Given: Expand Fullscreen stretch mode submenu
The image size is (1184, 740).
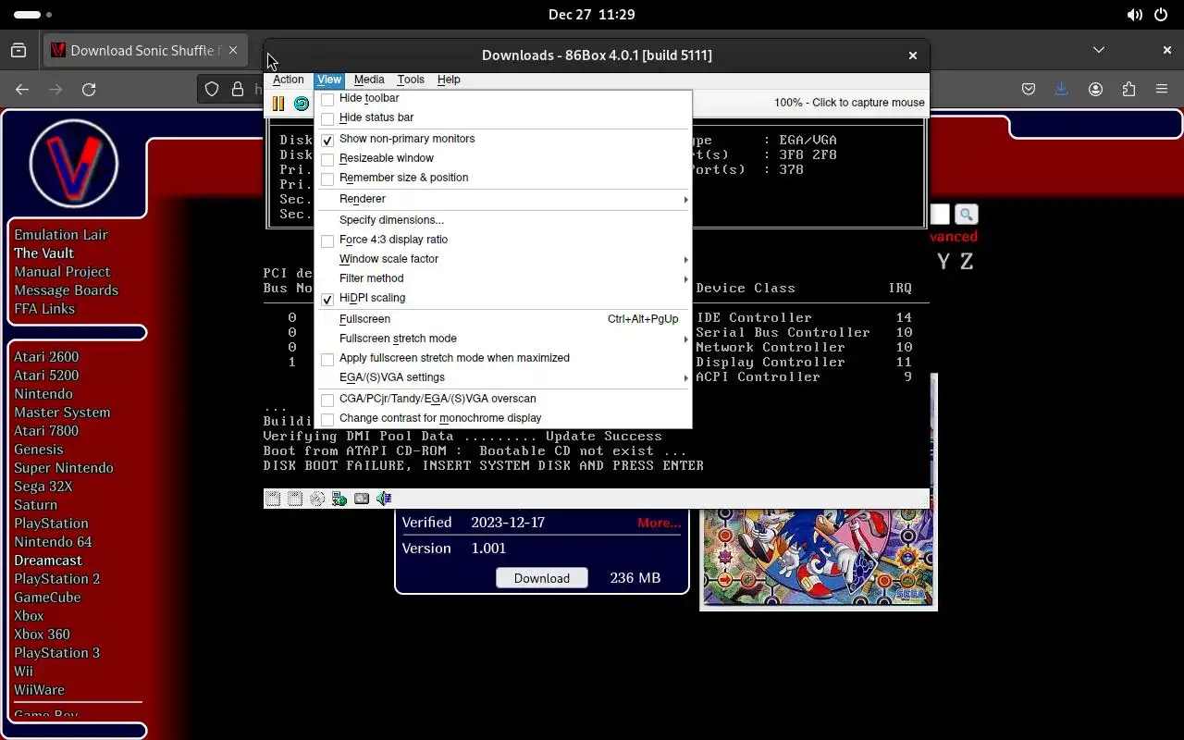Looking at the screenshot, I should click(503, 339).
